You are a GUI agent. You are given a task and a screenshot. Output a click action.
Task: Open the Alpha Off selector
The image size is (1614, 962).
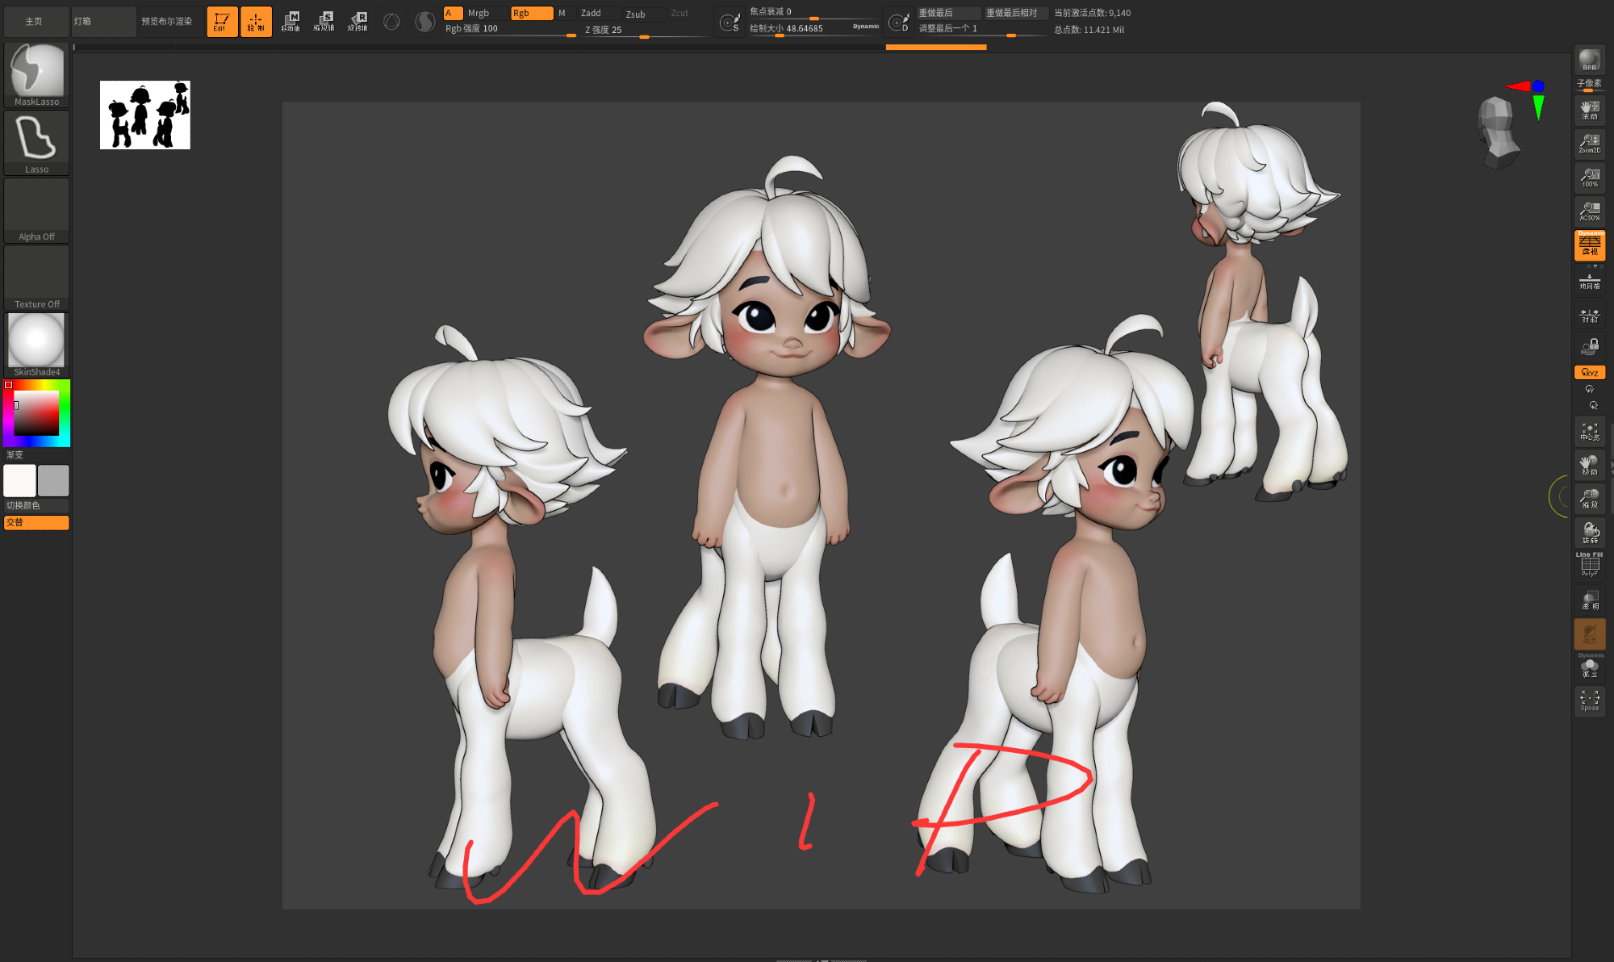(x=36, y=210)
